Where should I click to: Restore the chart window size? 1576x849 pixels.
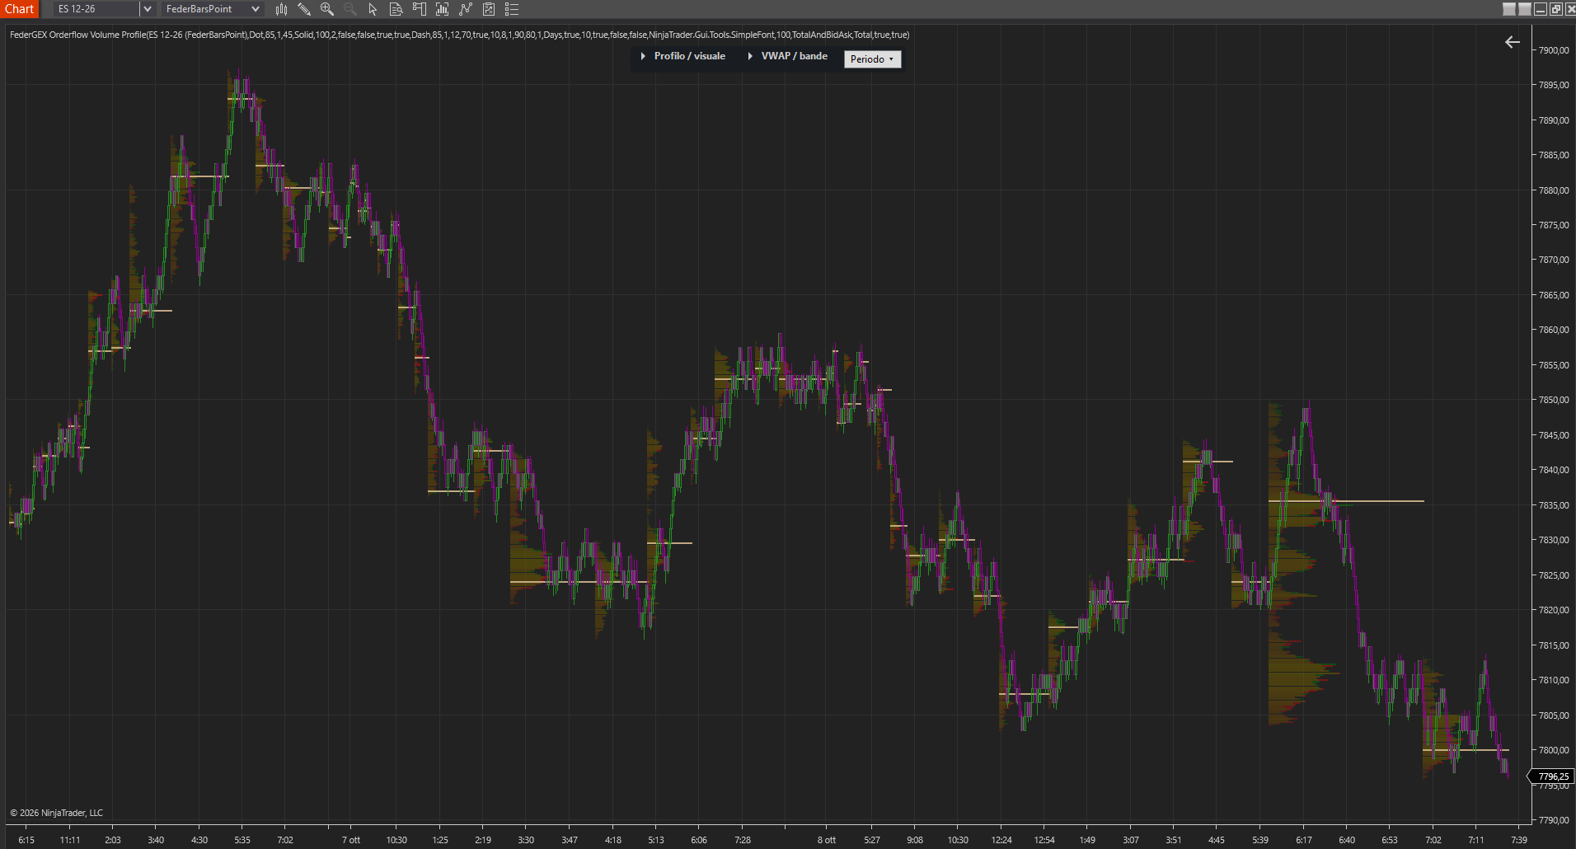click(x=1555, y=9)
